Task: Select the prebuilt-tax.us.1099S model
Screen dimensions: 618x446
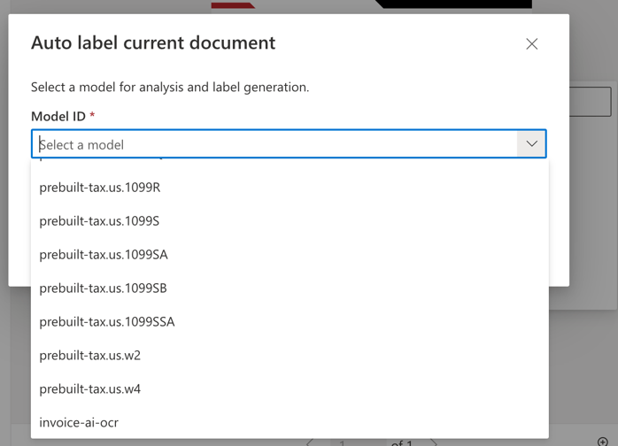Action: (x=99, y=221)
